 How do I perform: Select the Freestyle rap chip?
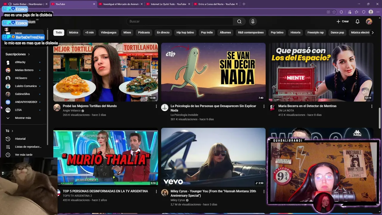(315, 33)
